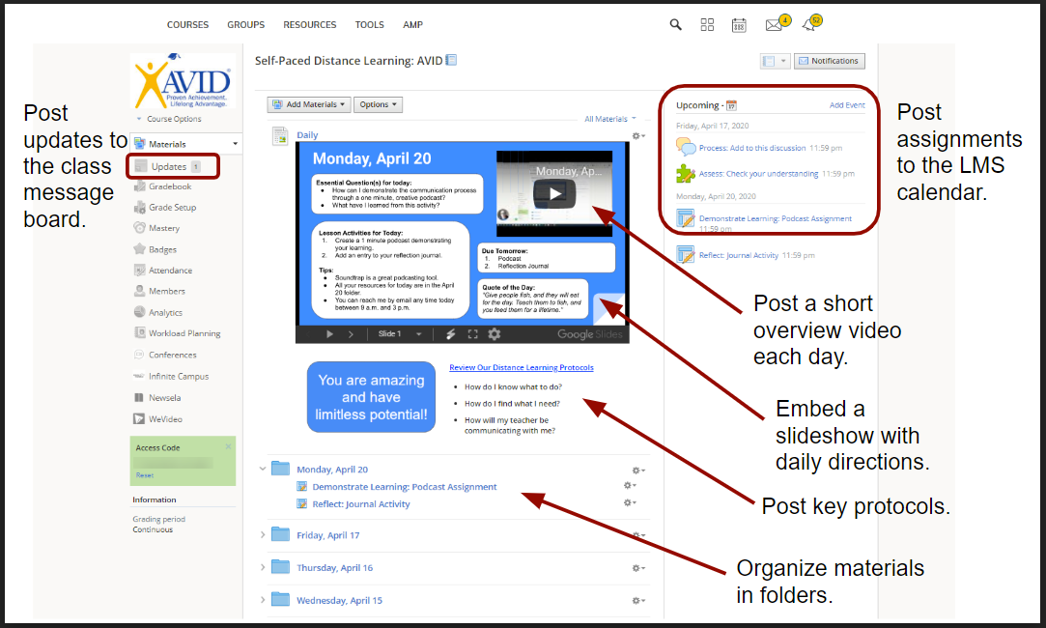Screen dimensions: 1046x628
Task: Open Newsela in the sidebar
Action: click(x=164, y=397)
